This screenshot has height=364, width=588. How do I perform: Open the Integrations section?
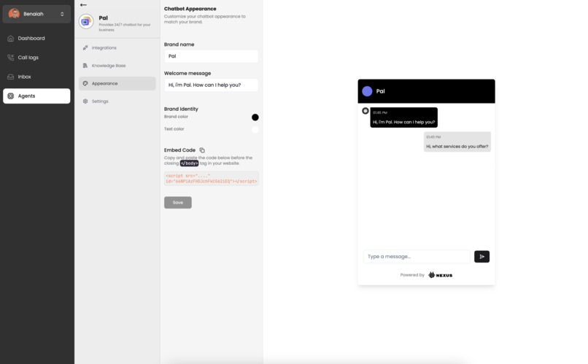[x=117, y=47]
